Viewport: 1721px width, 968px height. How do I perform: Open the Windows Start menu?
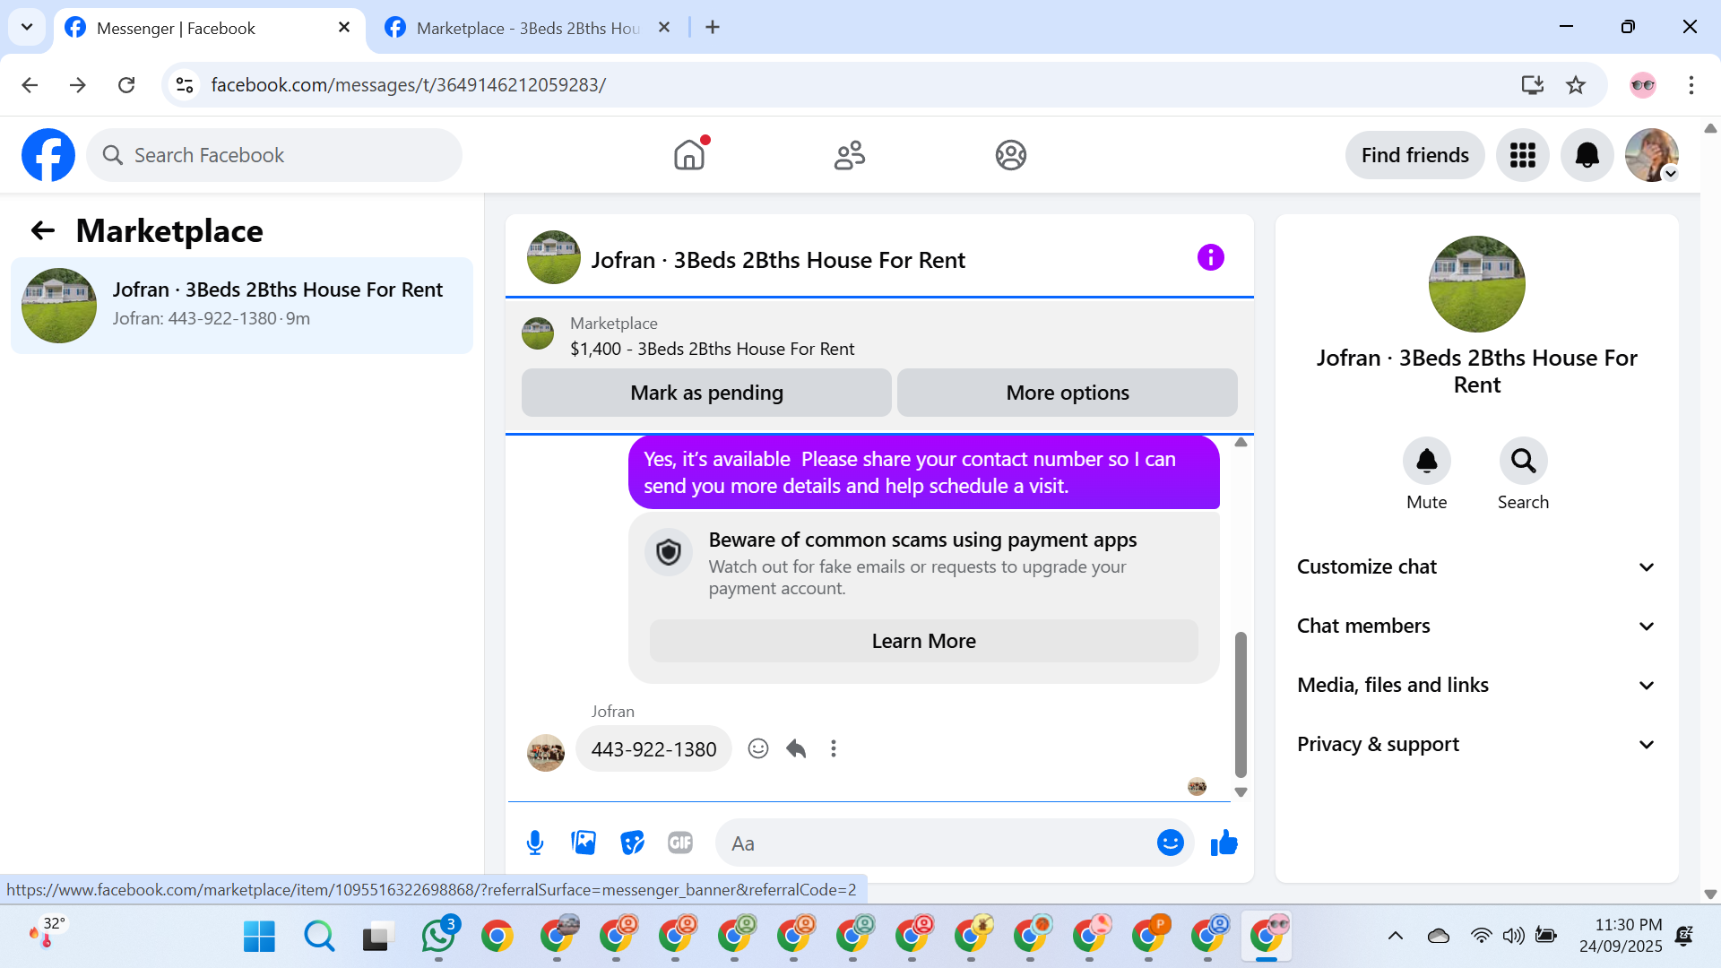(260, 937)
